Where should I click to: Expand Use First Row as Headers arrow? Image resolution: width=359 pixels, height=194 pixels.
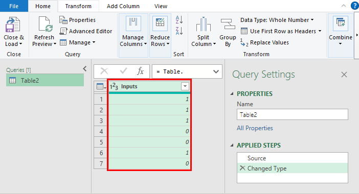pos(320,31)
